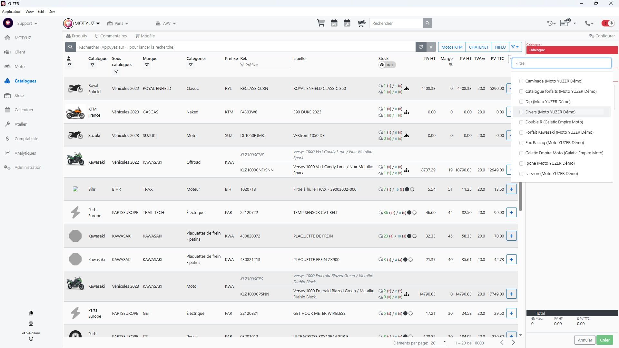Click the Filtre input field
Viewport: 619px width, 348px height.
click(x=561, y=63)
